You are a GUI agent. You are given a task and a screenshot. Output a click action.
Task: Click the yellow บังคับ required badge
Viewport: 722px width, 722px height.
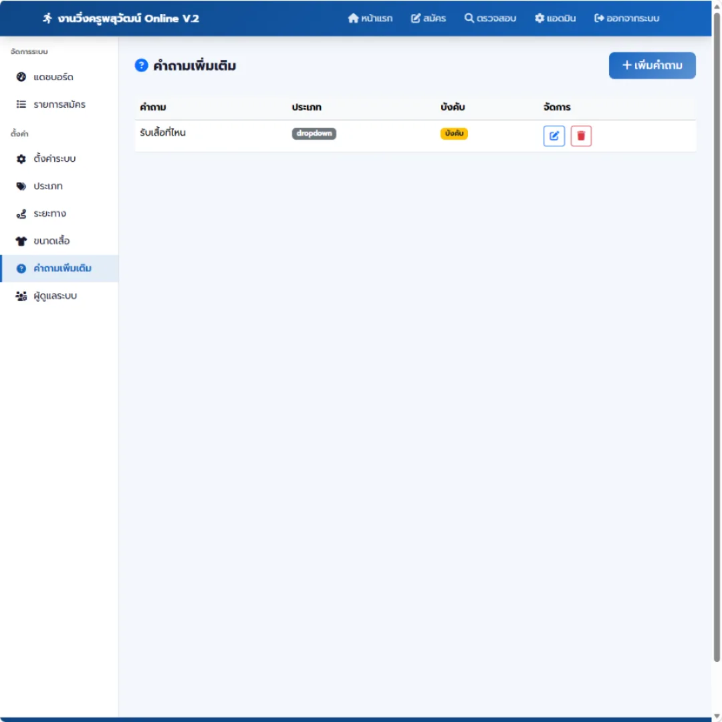[x=454, y=134]
